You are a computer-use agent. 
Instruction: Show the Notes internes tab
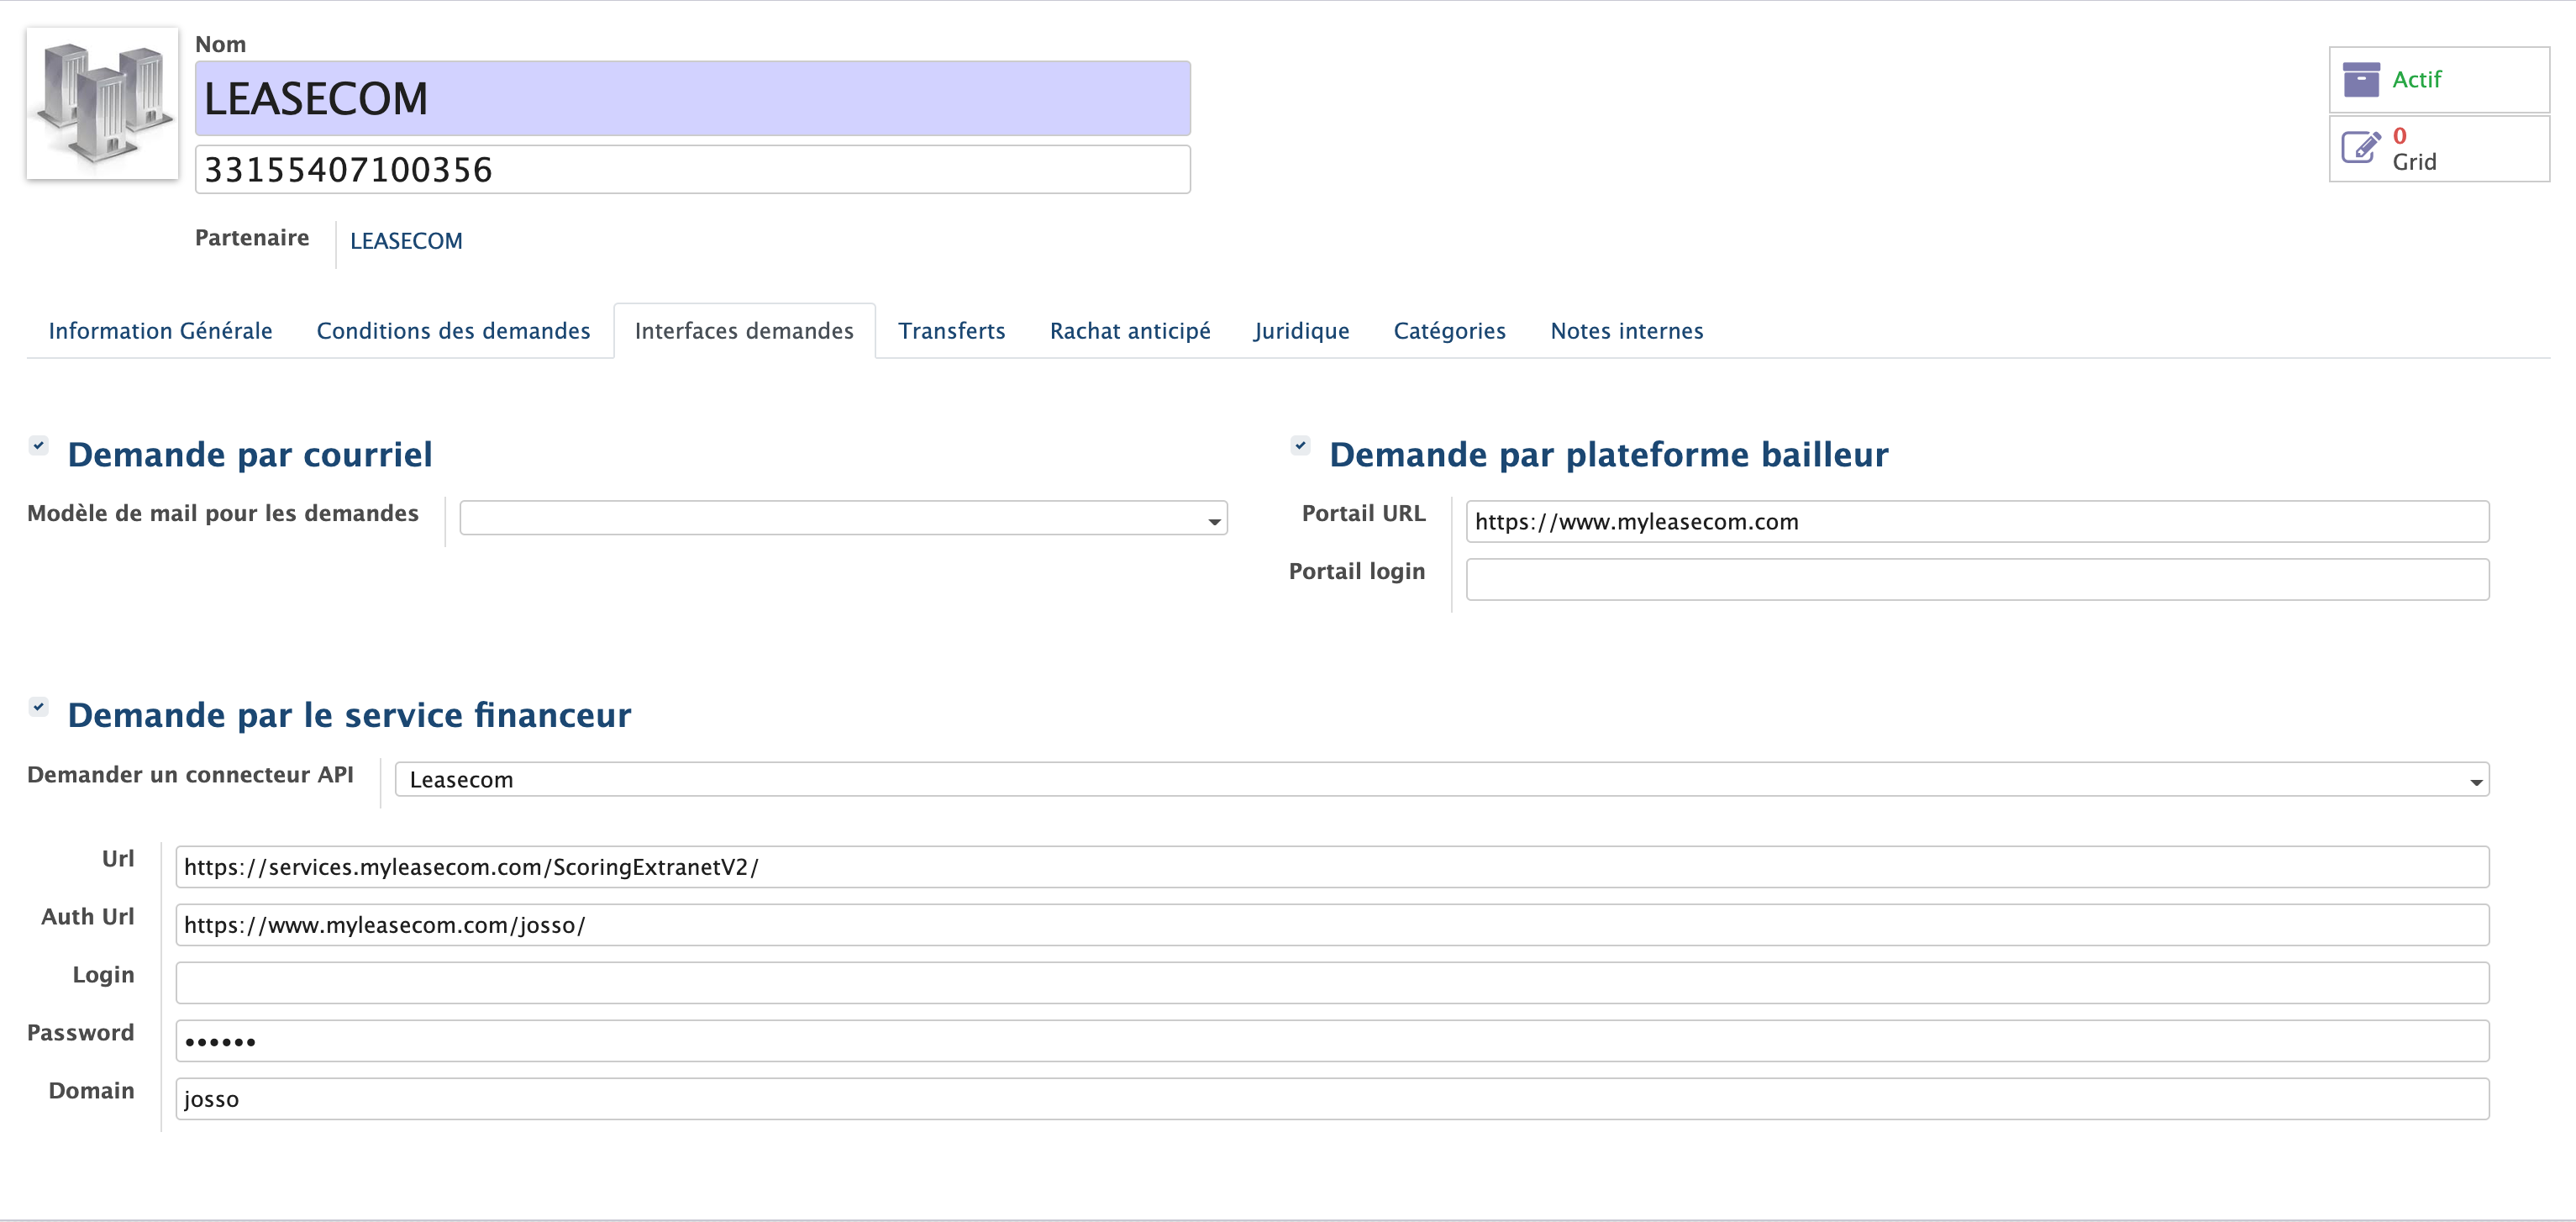coord(1626,331)
